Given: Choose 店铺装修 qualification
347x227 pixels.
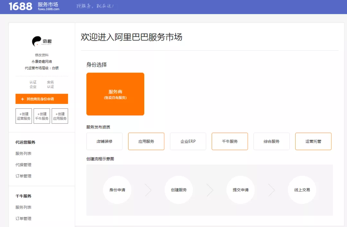Looking at the screenshot, I should (x=104, y=141).
